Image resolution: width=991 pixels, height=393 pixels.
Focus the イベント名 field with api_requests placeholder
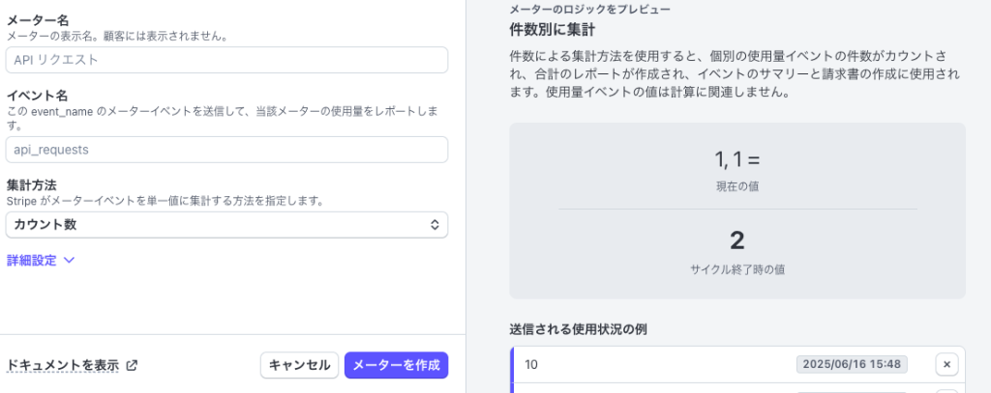(x=226, y=150)
